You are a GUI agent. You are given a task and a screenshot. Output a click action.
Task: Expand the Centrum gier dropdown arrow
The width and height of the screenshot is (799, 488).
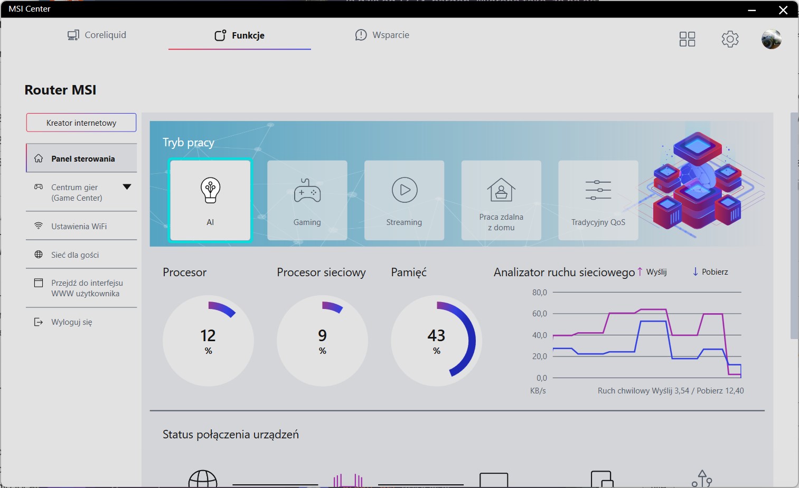click(x=127, y=187)
